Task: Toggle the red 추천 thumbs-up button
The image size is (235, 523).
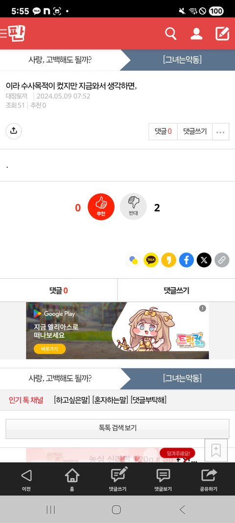Action: 101,207
